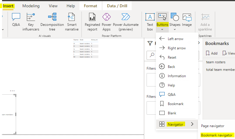
Task: Insert a Decomposition tree visual
Action: click(x=52, y=22)
